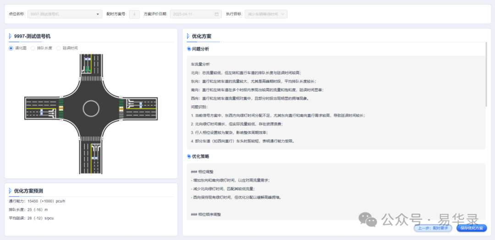The image size is (495, 240).
Task: Click issue 3 line about 行人相位设置
Action: [229, 132]
